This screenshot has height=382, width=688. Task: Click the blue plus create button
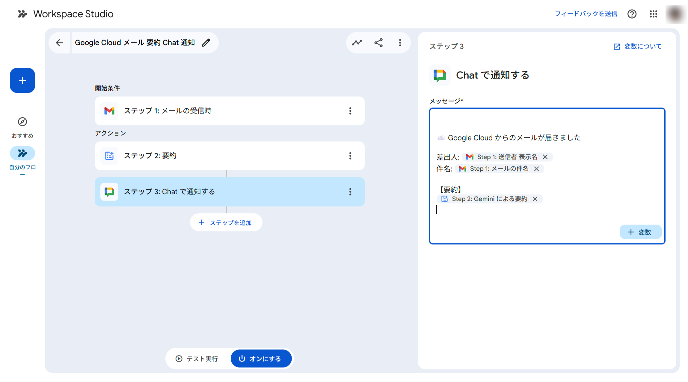click(x=22, y=80)
